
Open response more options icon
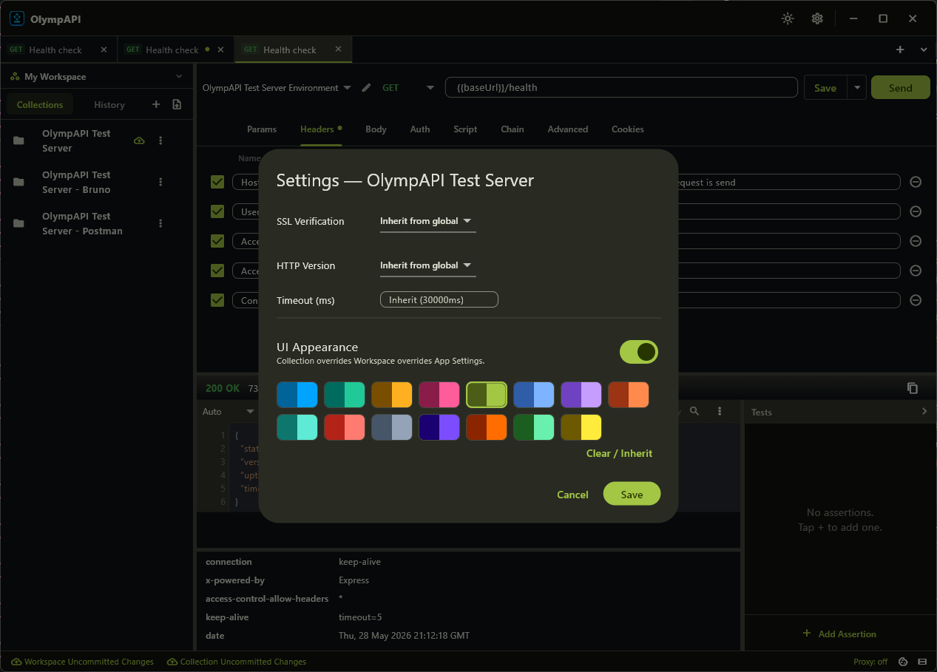720,411
